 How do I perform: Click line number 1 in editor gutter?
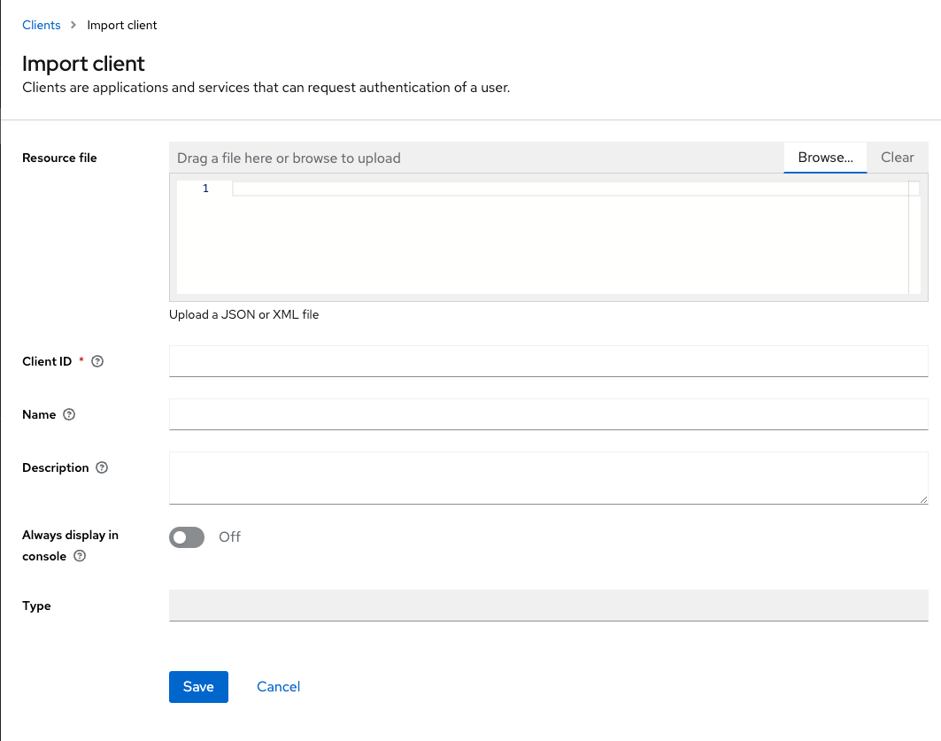[x=205, y=189]
